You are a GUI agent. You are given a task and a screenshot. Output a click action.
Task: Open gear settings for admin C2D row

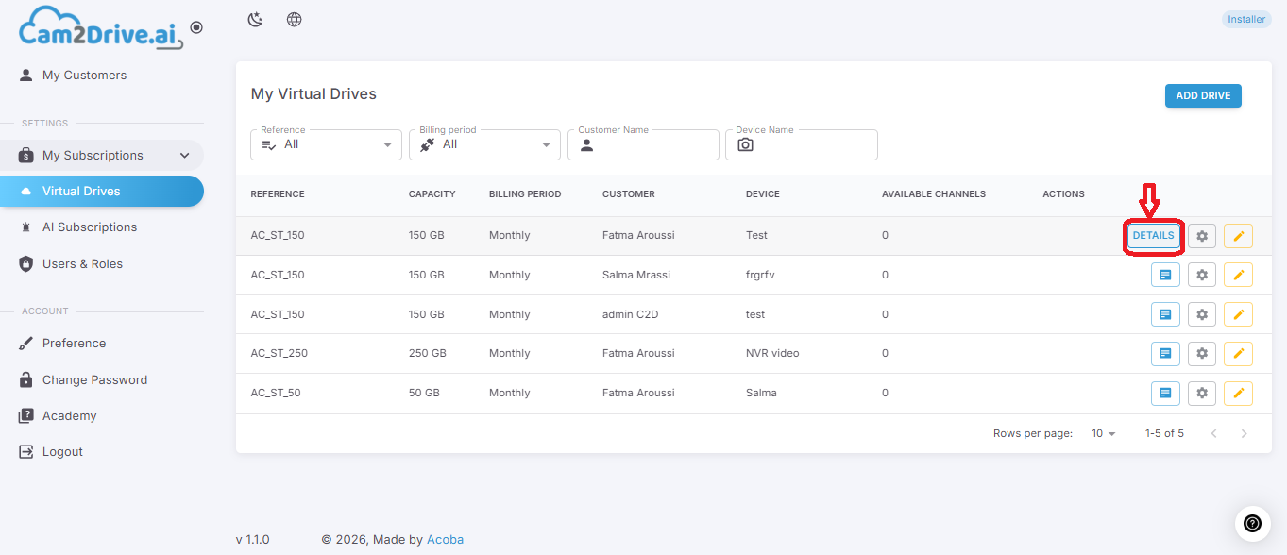coord(1202,314)
